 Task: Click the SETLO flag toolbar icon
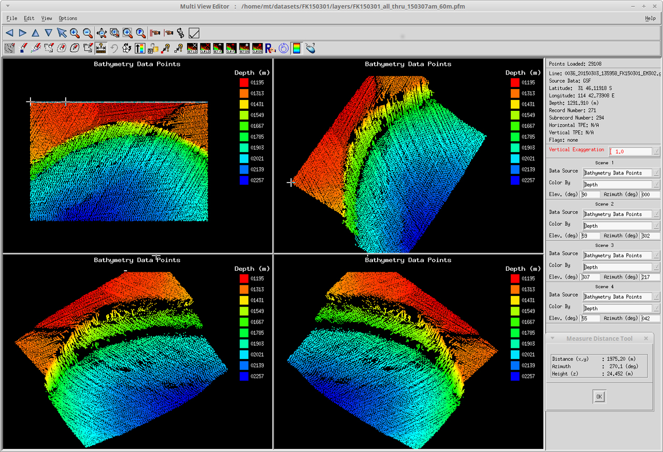coord(192,48)
